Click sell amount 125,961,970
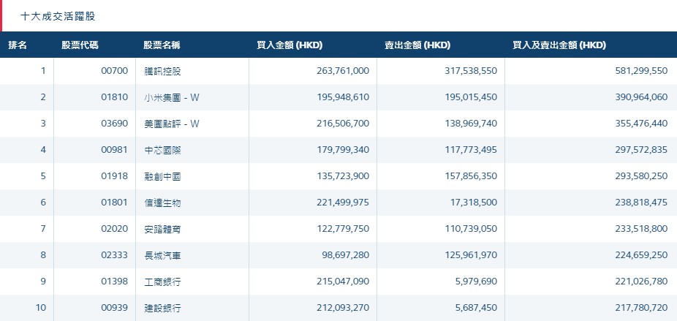Screen dimensions: 677x321 click(471, 255)
